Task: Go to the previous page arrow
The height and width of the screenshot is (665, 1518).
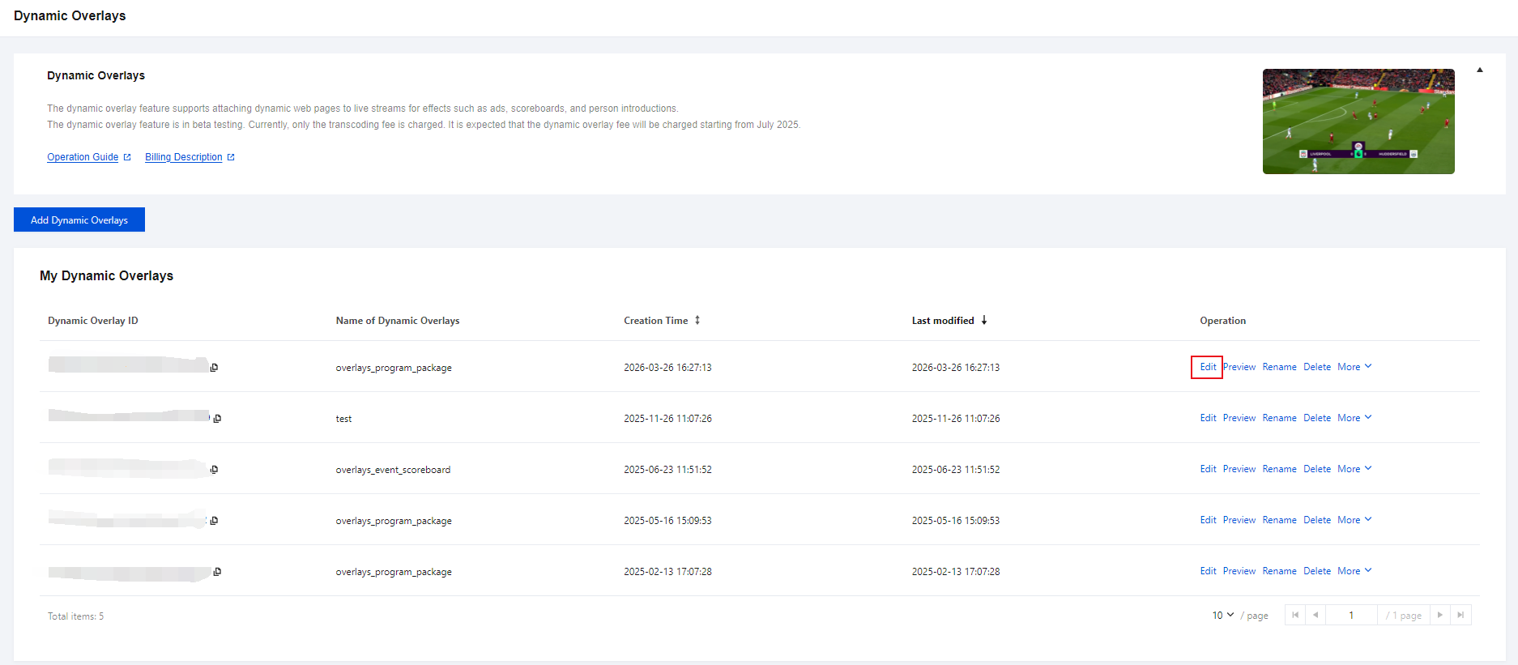Action: (x=1315, y=616)
